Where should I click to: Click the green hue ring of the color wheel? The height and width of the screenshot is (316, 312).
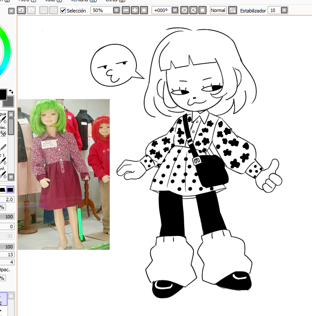tap(8, 51)
